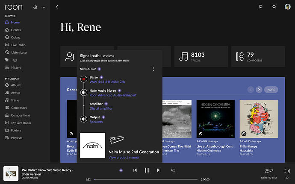The width and height of the screenshot is (295, 184).
Task: Click clock icon on Philanthropy cover
Action: tap(244, 134)
